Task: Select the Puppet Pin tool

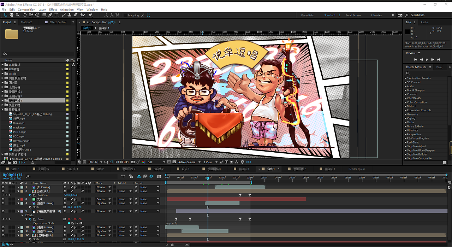Action: [x=90, y=15]
